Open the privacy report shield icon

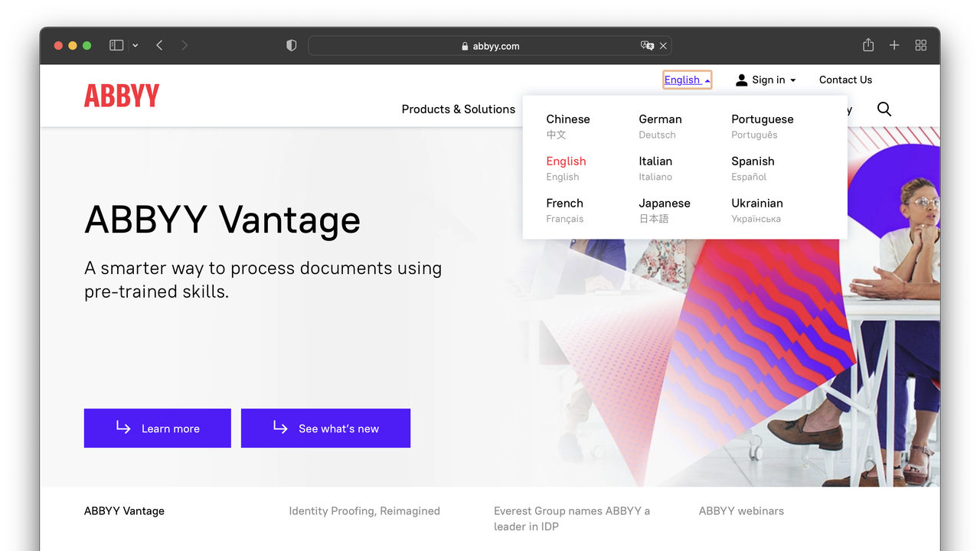[x=291, y=46]
